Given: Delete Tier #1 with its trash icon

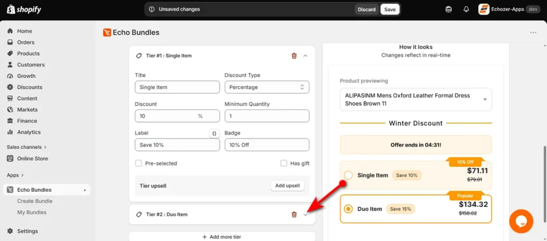Looking at the screenshot, I should [x=294, y=56].
